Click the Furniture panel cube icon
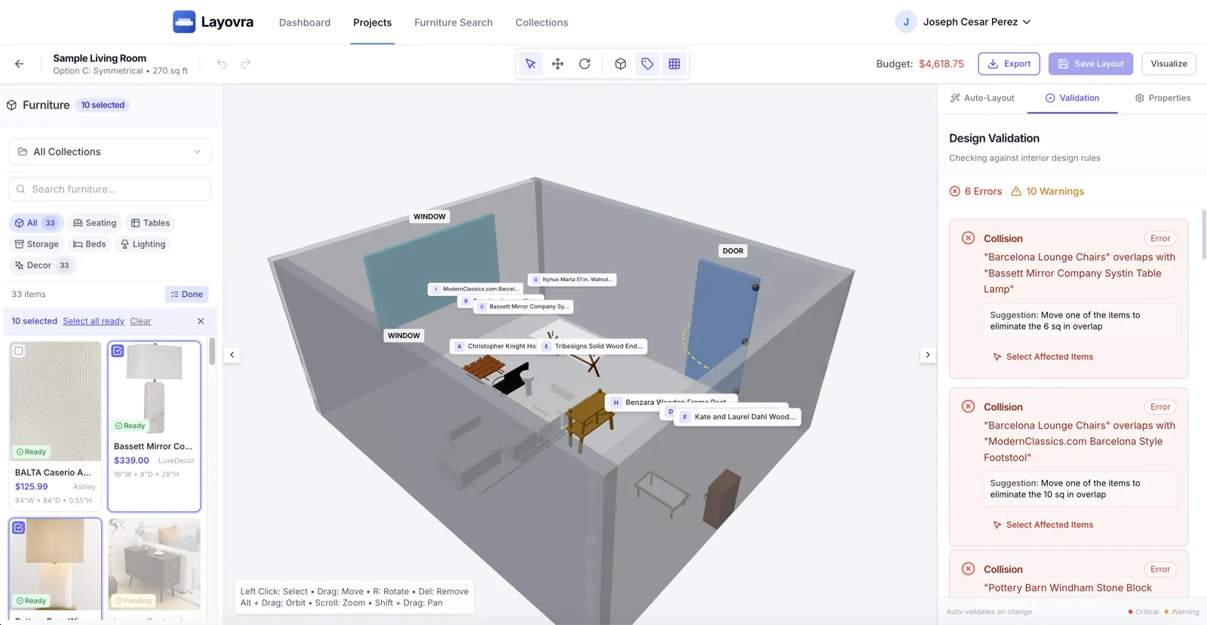 [12, 106]
